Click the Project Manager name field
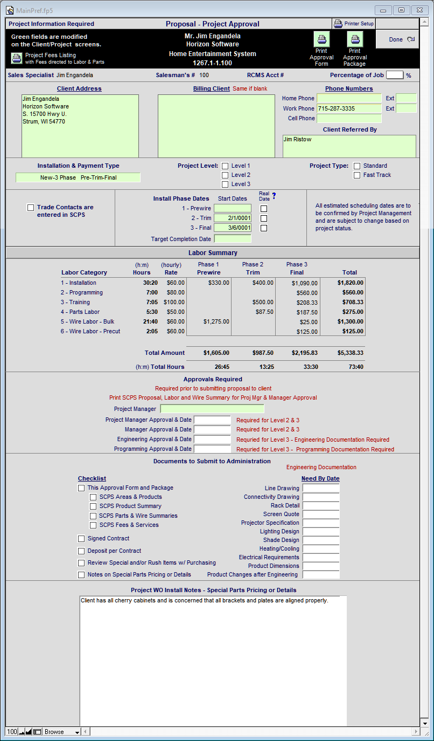Screen dimensions: 434x741 (212, 409)
